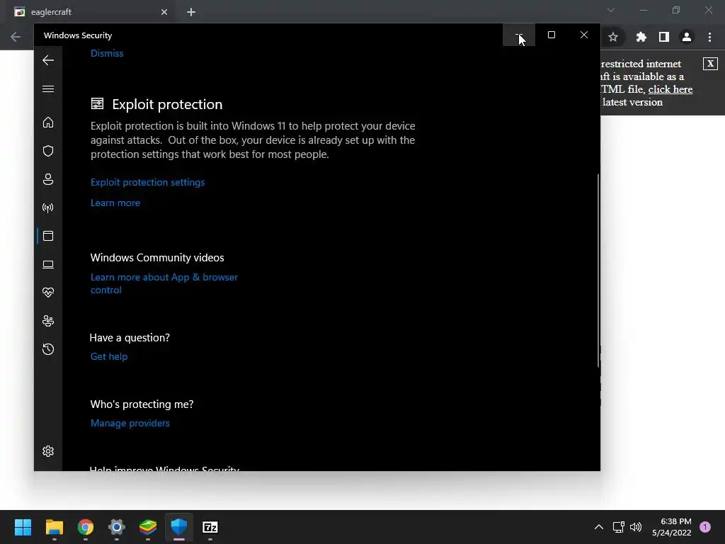Open the hamburger navigation menu
Viewport: 725px width, 544px height.
click(x=48, y=89)
